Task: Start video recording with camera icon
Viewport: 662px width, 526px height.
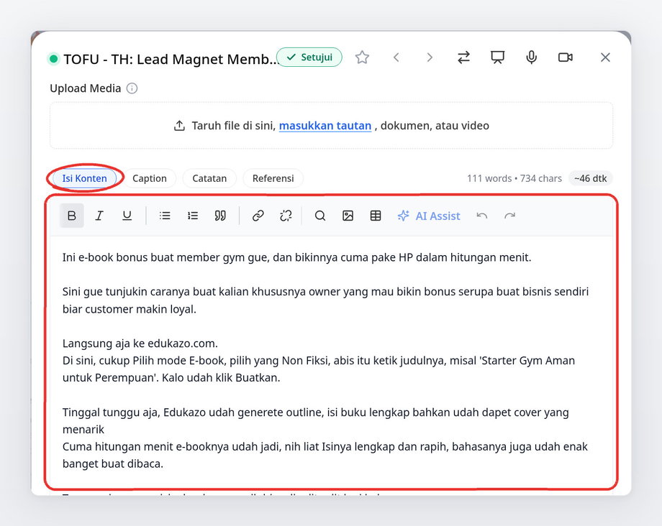Action: click(x=566, y=57)
